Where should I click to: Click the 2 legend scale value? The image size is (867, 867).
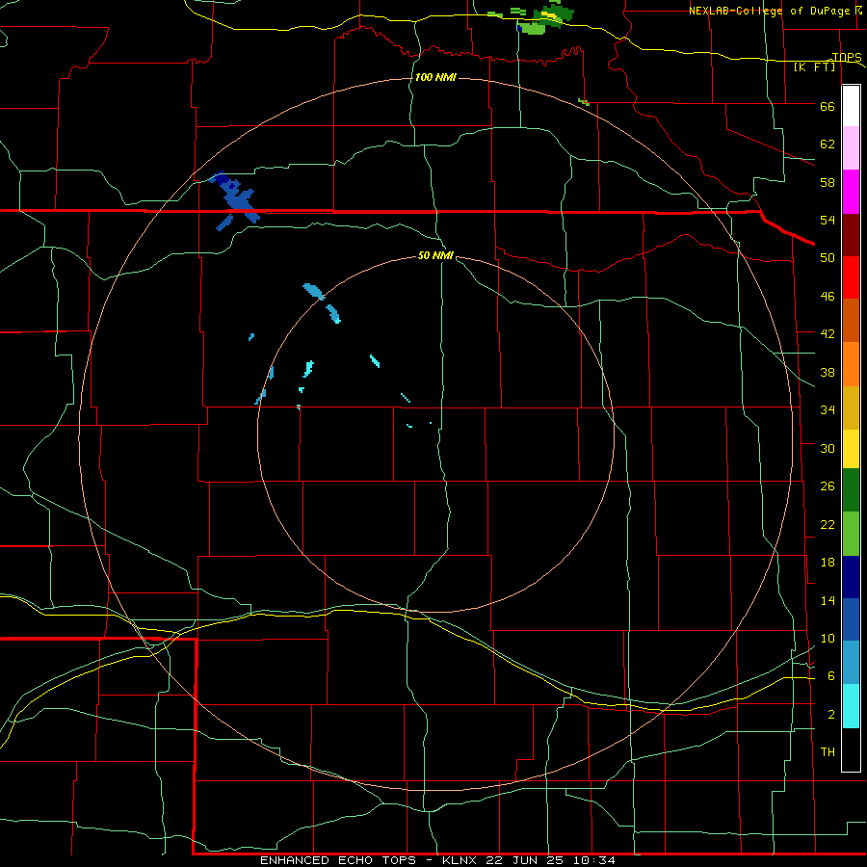point(831,715)
